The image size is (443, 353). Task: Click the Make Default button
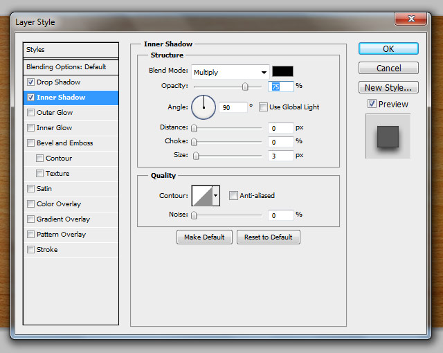tap(204, 237)
